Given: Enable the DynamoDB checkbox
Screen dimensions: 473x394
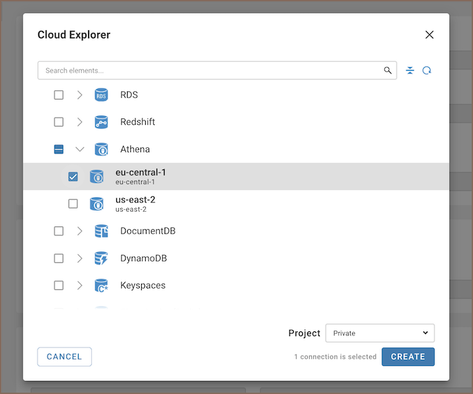Looking at the screenshot, I should click(x=58, y=259).
